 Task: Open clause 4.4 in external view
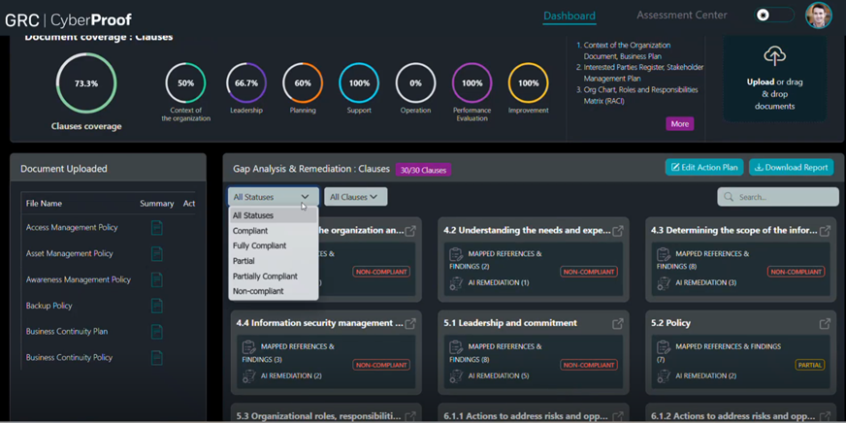tap(410, 324)
